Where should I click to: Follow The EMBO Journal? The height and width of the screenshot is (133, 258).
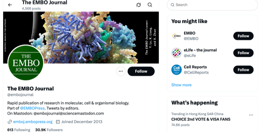pyautogui.click(x=141, y=71)
